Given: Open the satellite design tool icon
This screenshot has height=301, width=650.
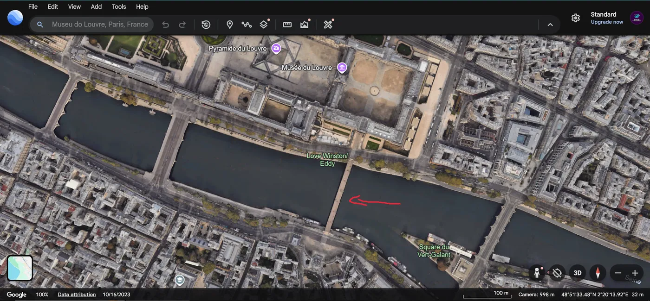Looking at the screenshot, I should tap(328, 24).
